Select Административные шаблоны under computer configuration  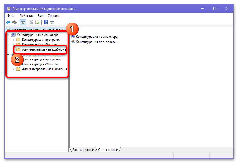coord(44,49)
